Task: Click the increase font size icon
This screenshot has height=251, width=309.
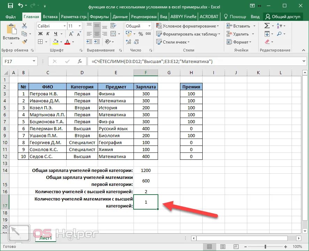Action: coord(71,34)
